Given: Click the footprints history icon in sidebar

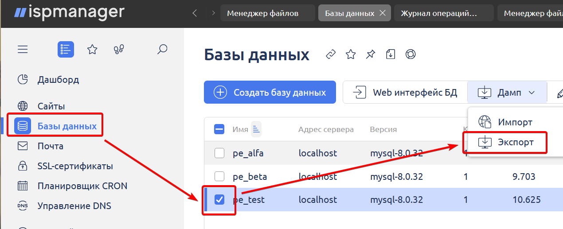Looking at the screenshot, I should click(x=118, y=50).
